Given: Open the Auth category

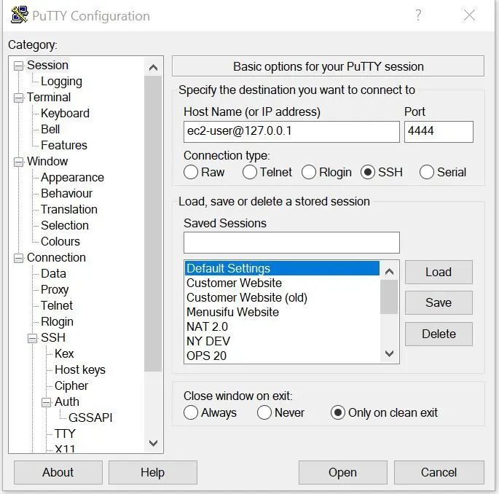Looking at the screenshot, I should coord(67,401).
